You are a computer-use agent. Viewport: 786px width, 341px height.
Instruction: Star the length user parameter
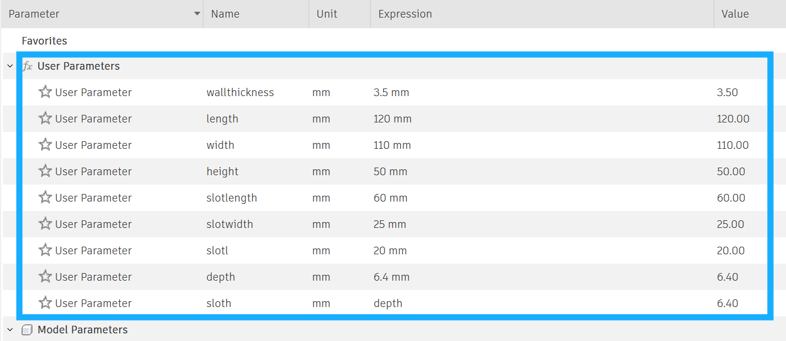tap(45, 118)
